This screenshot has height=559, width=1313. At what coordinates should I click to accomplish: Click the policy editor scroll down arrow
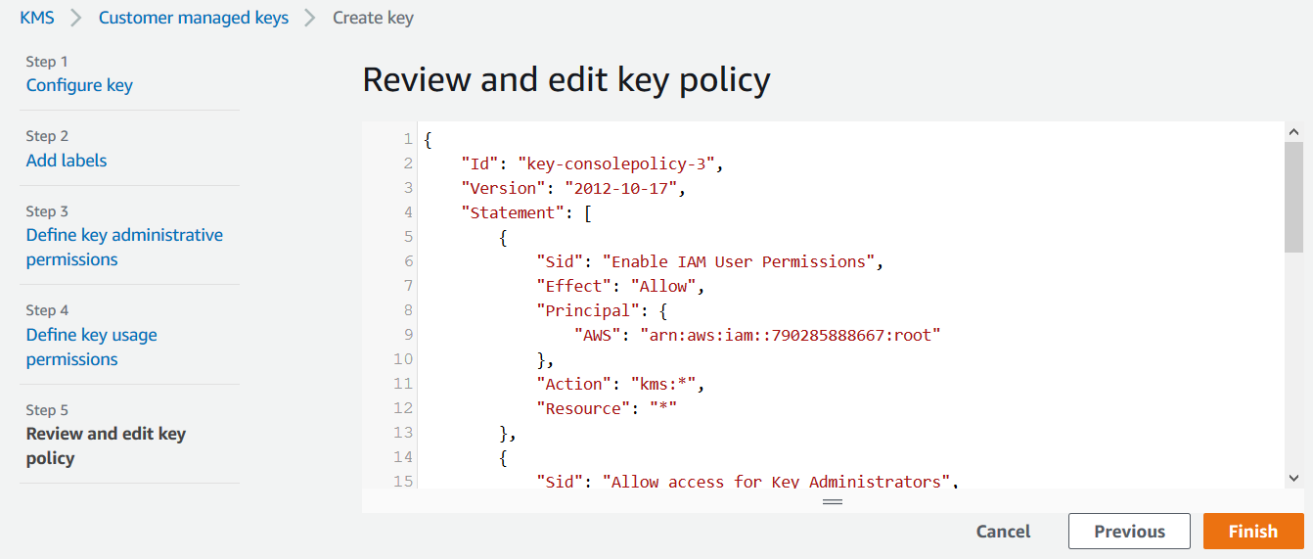point(1293,477)
